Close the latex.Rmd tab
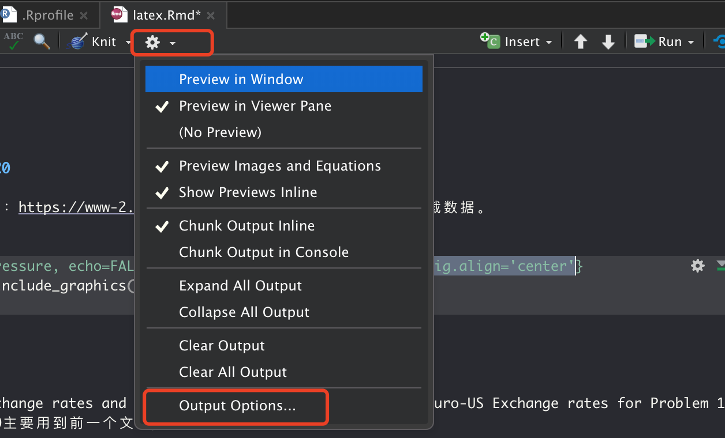This screenshot has height=438, width=725. tap(211, 16)
